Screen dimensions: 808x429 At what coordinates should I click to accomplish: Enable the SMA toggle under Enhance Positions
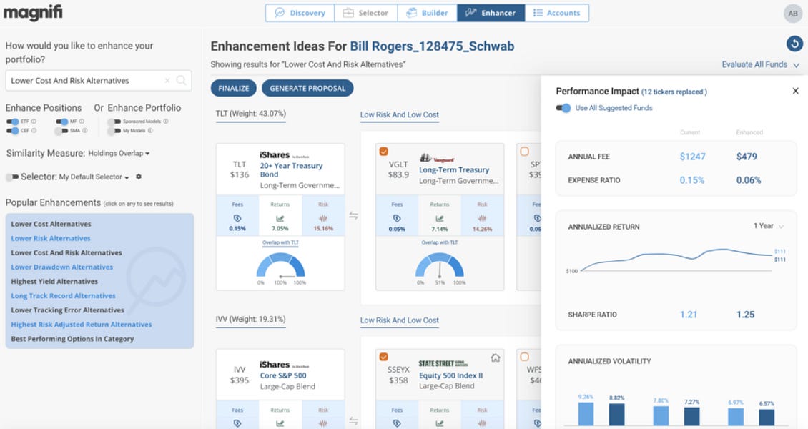coord(61,132)
